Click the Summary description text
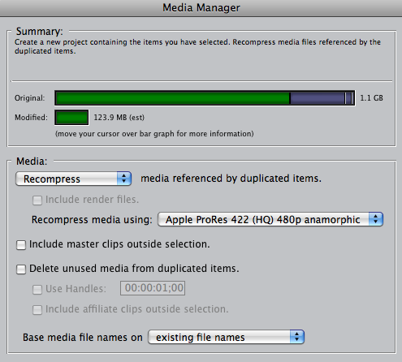Viewport: 402px width, 362px height. pyautogui.click(x=197, y=46)
